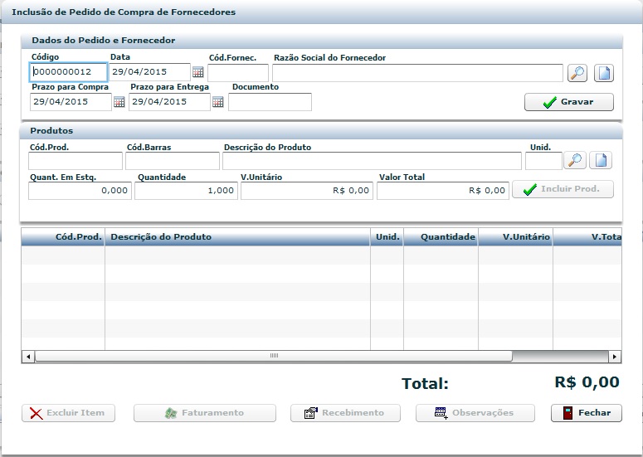
Task: Click the new supplier document icon
Action: coord(603,73)
